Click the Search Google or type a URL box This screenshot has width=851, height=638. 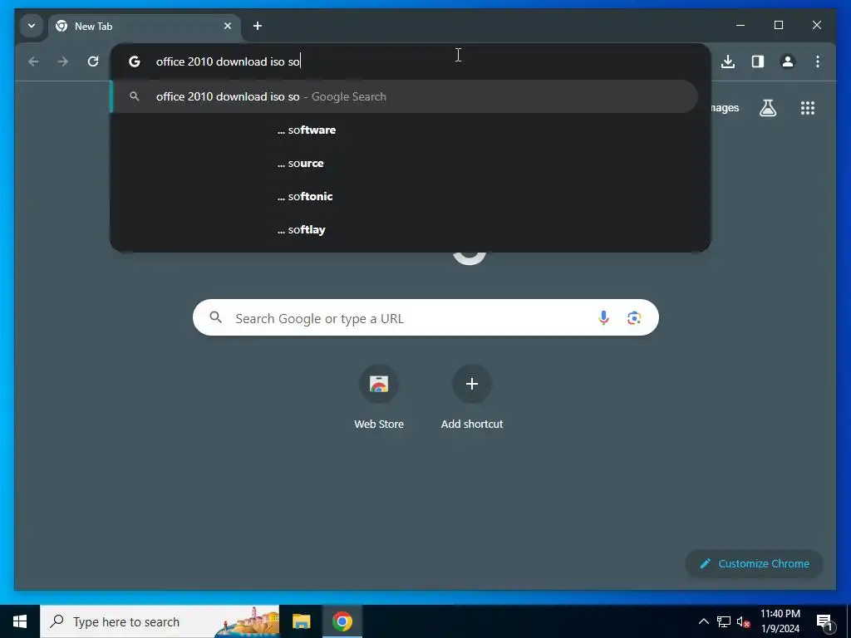pos(425,318)
